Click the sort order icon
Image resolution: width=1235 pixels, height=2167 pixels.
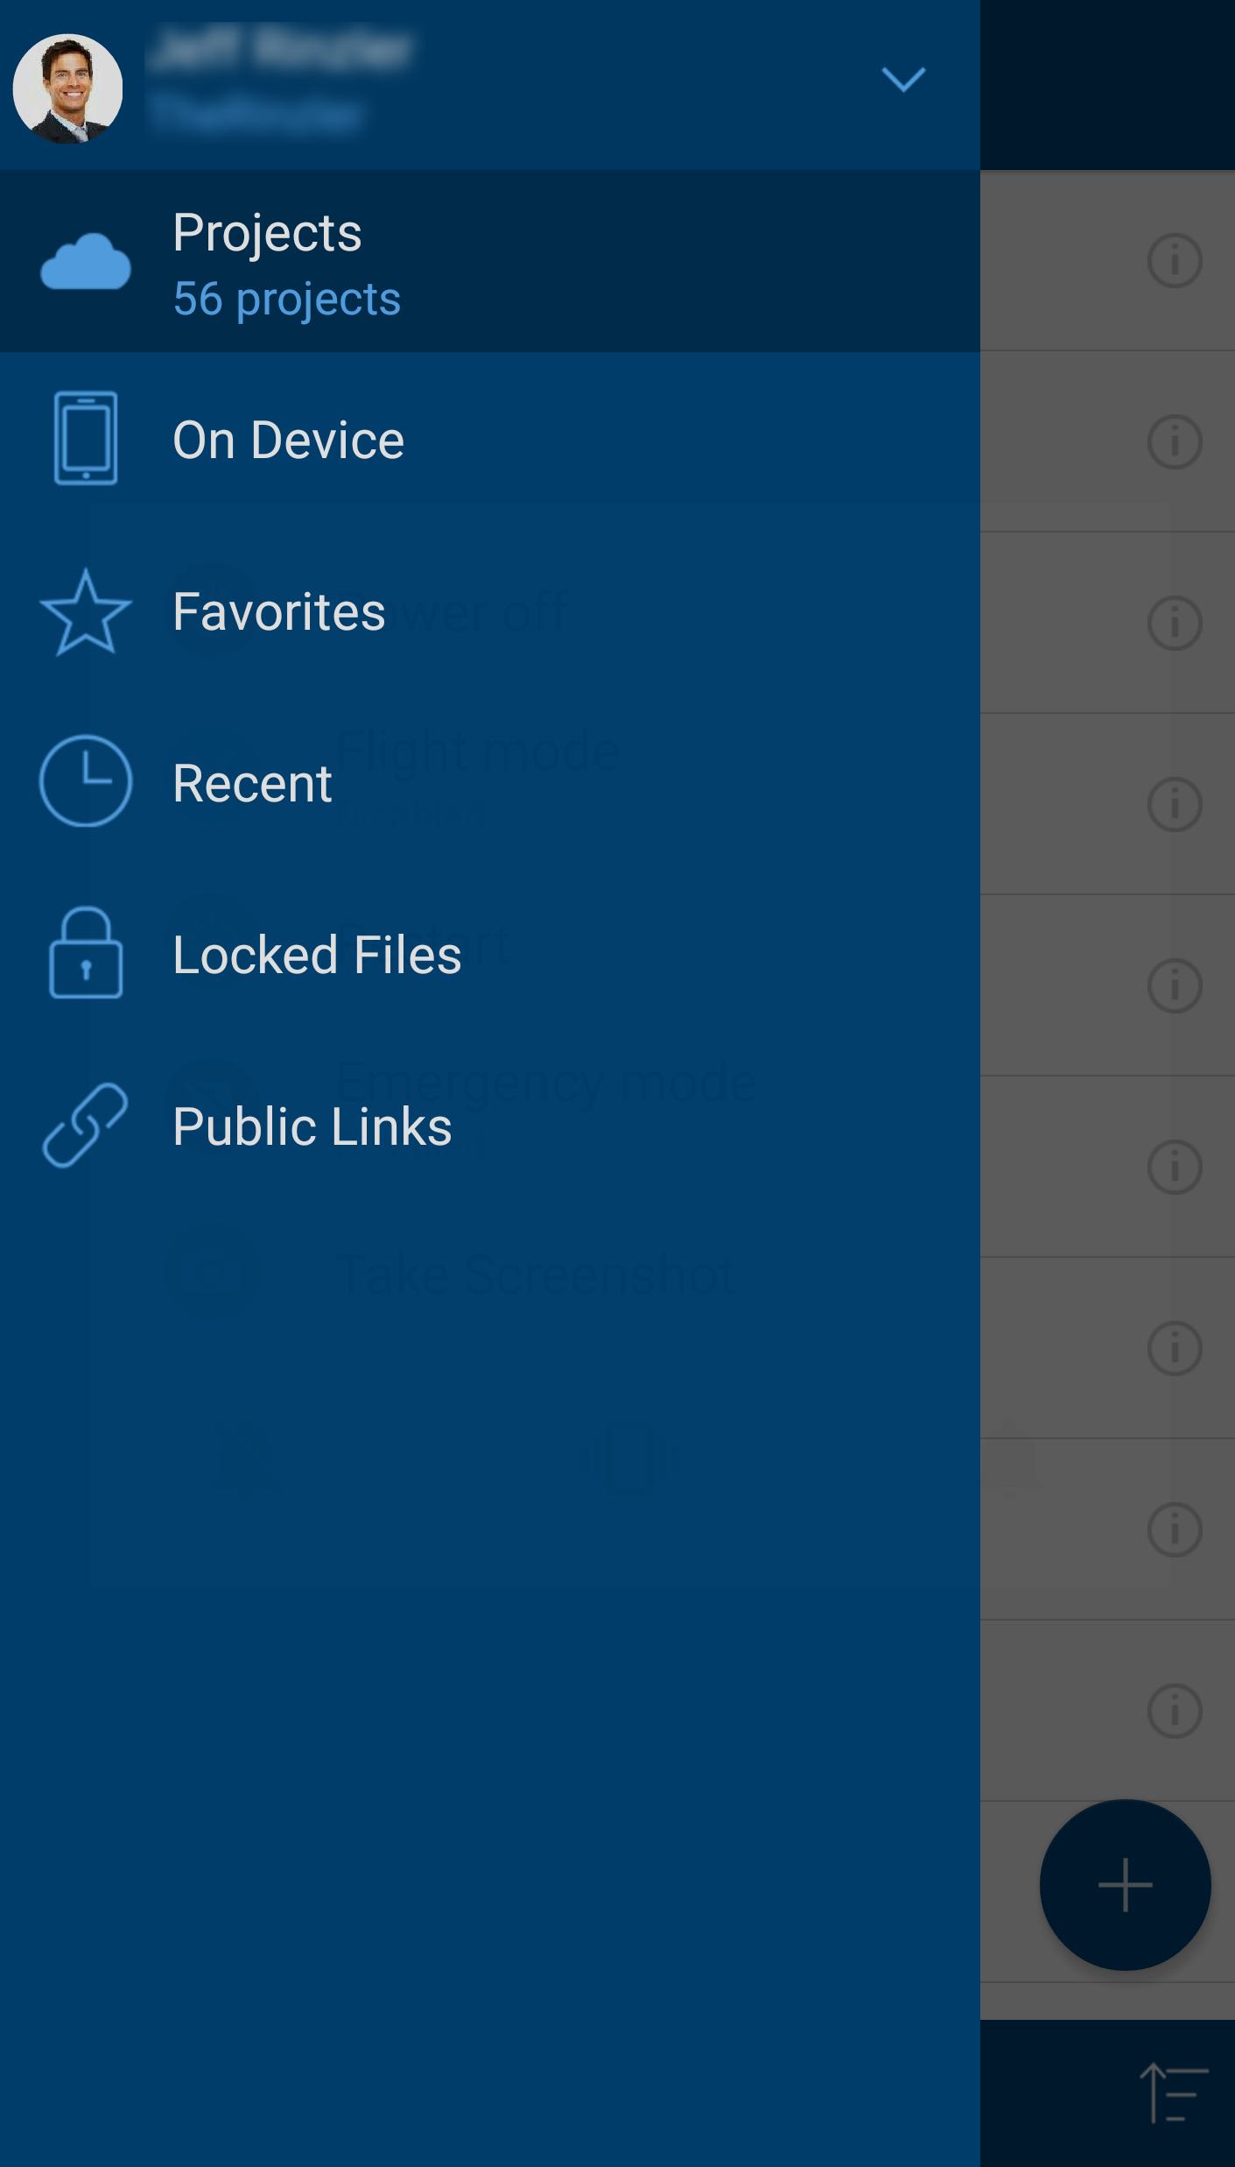click(x=1173, y=2093)
